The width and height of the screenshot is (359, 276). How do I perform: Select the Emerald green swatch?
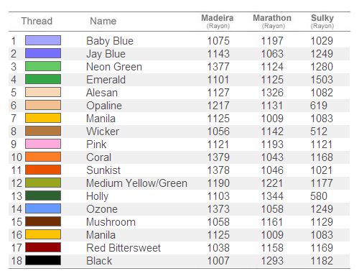(x=43, y=79)
